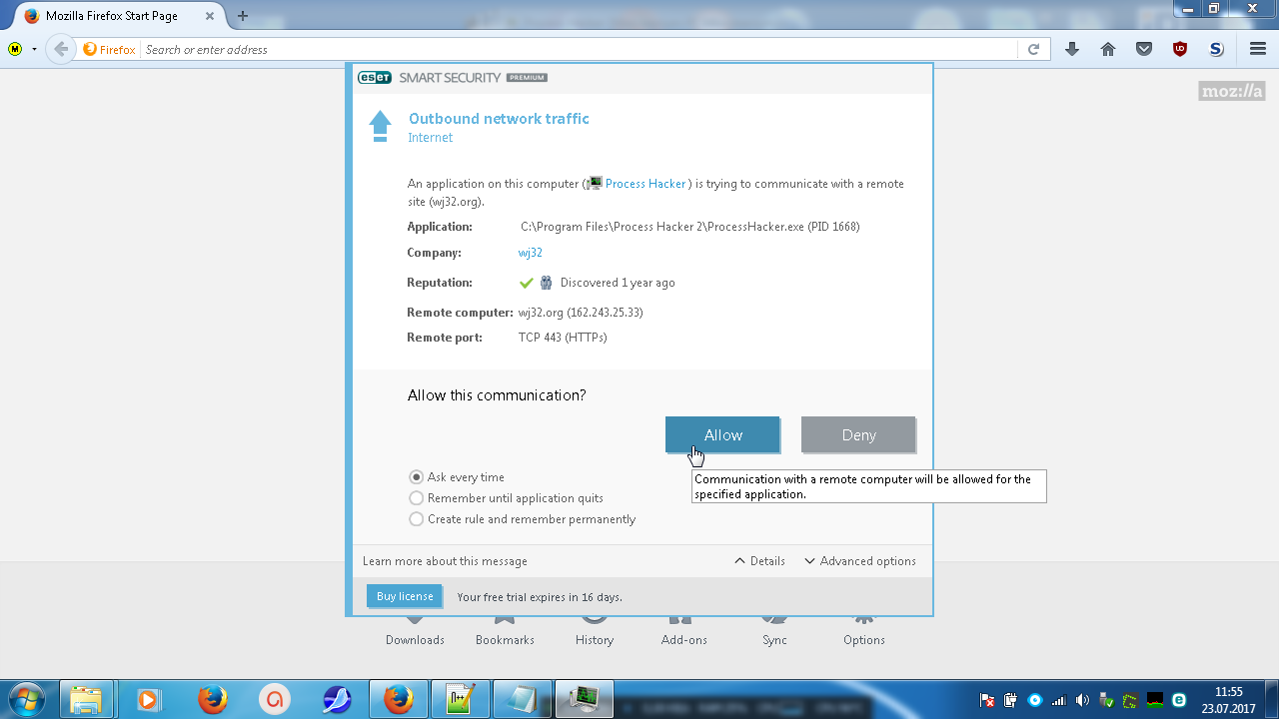
Task: Open Windows Explorer from the taskbar
Action: [x=87, y=699]
